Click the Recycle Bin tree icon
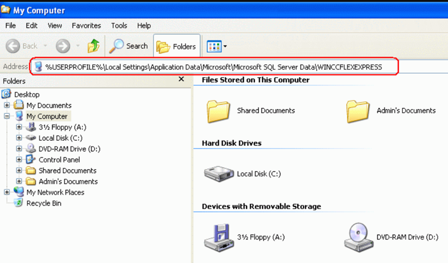Image resolution: width=448 pixels, height=263 pixels. point(18,203)
